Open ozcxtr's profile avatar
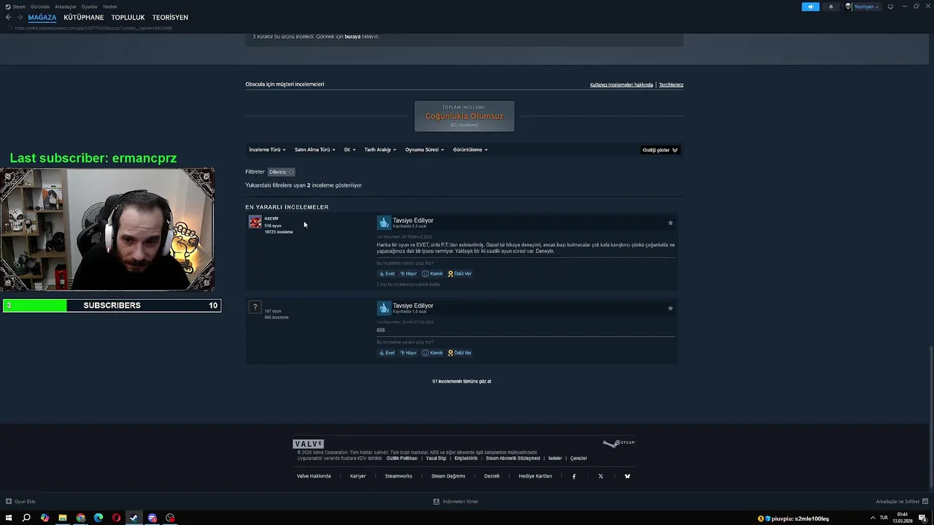Image resolution: width=934 pixels, height=525 pixels. click(x=255, y=222)
